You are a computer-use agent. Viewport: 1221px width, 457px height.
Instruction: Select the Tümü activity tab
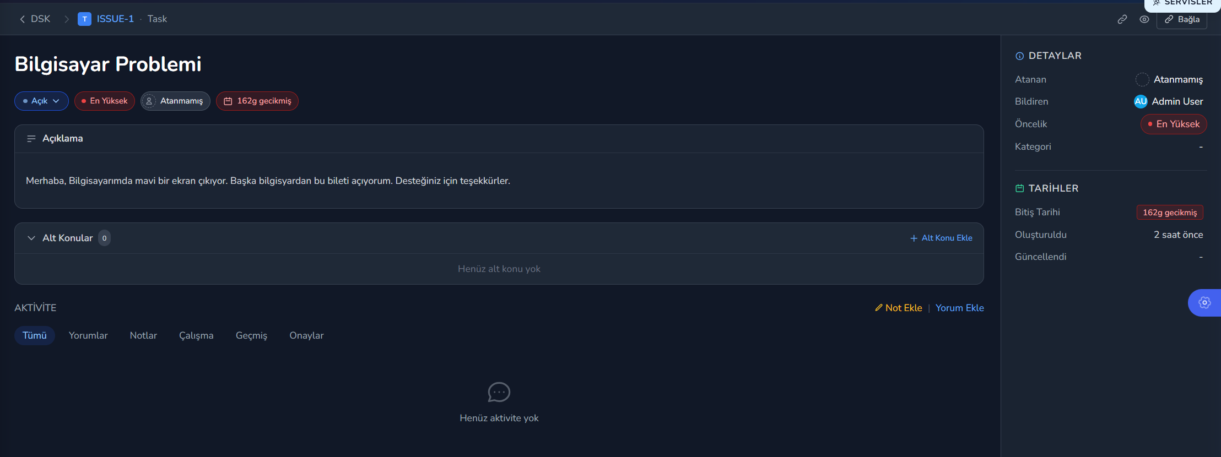coord(35,335)
